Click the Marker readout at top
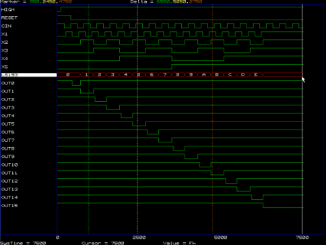326x245 pixels. point(36,1)
